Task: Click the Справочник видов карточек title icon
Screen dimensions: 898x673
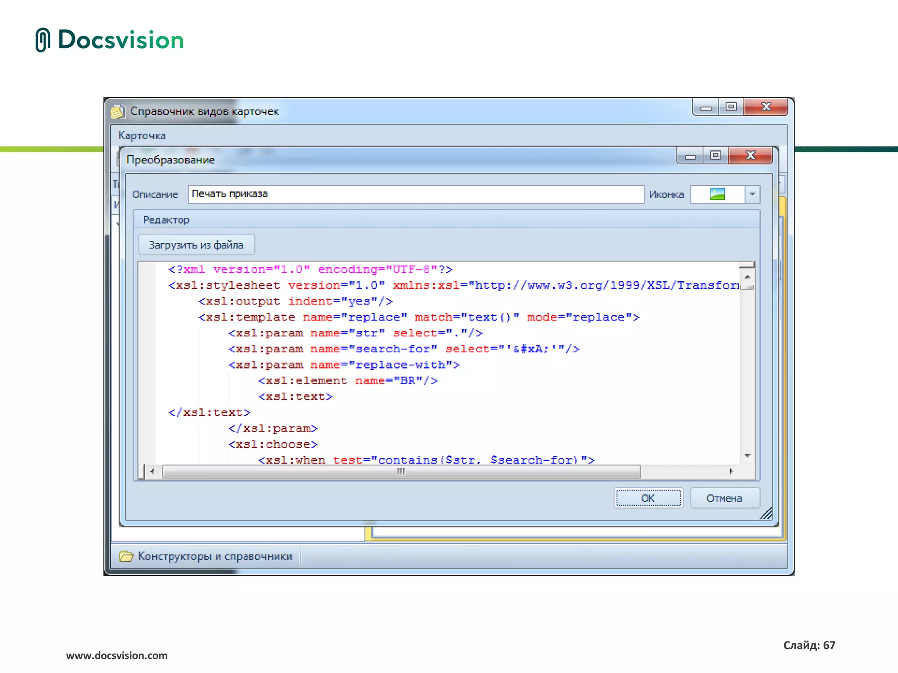Action: pos(118,111)
